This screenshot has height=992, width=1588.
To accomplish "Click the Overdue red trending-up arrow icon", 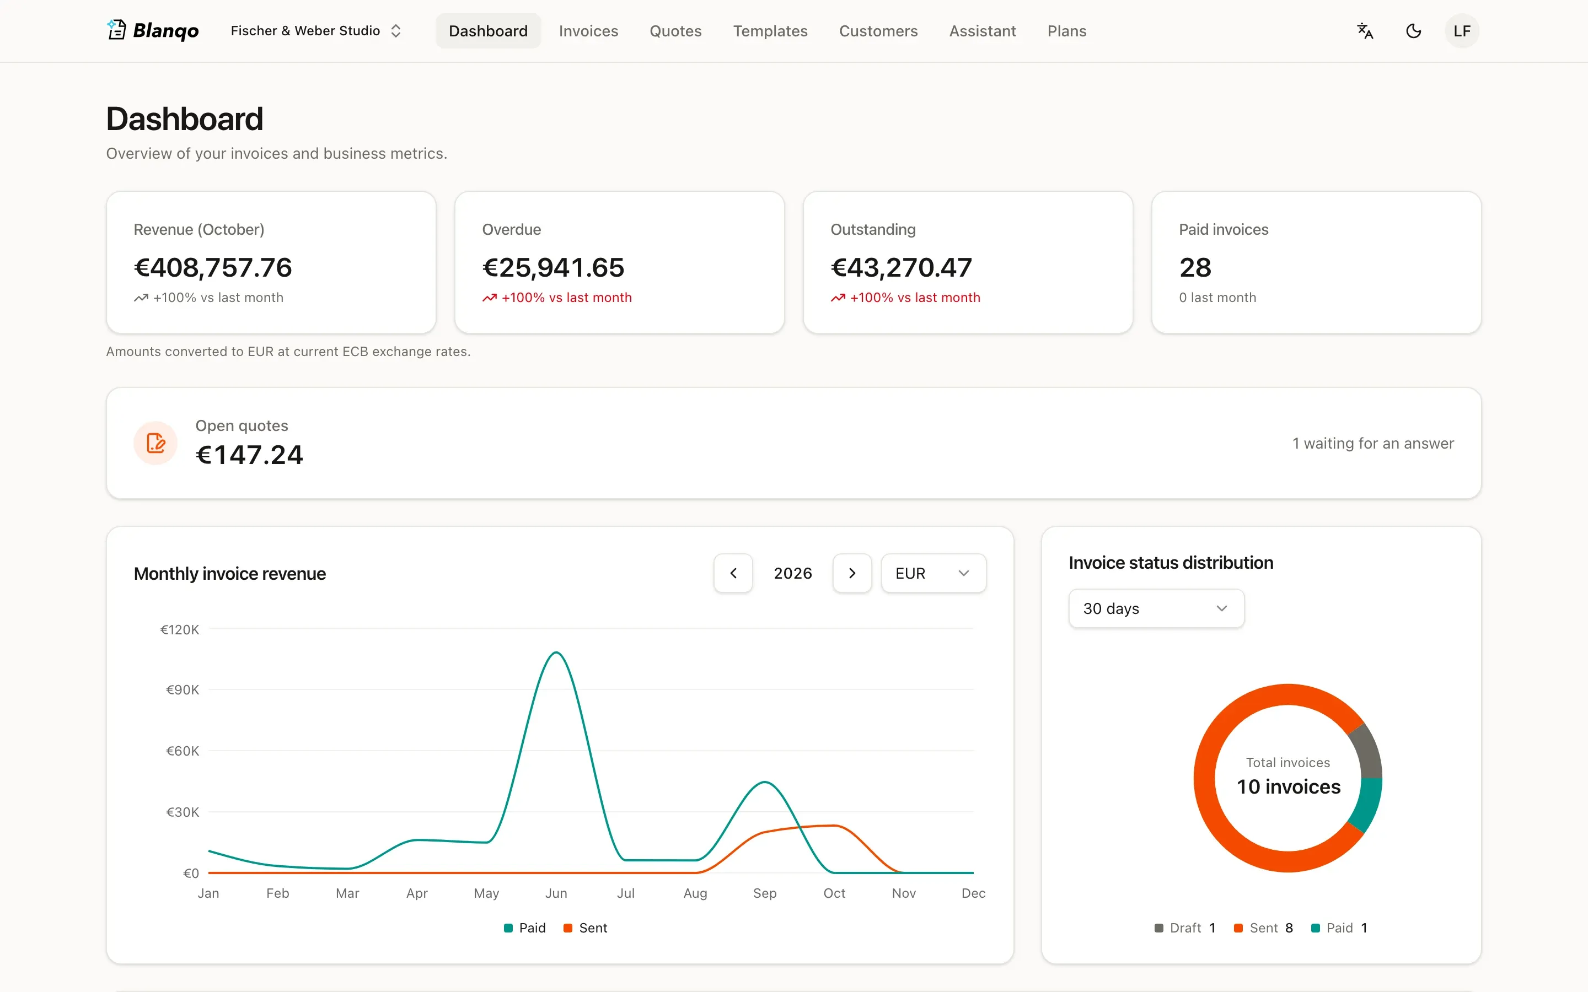I will pyautogui.click(x=490, y=298).
